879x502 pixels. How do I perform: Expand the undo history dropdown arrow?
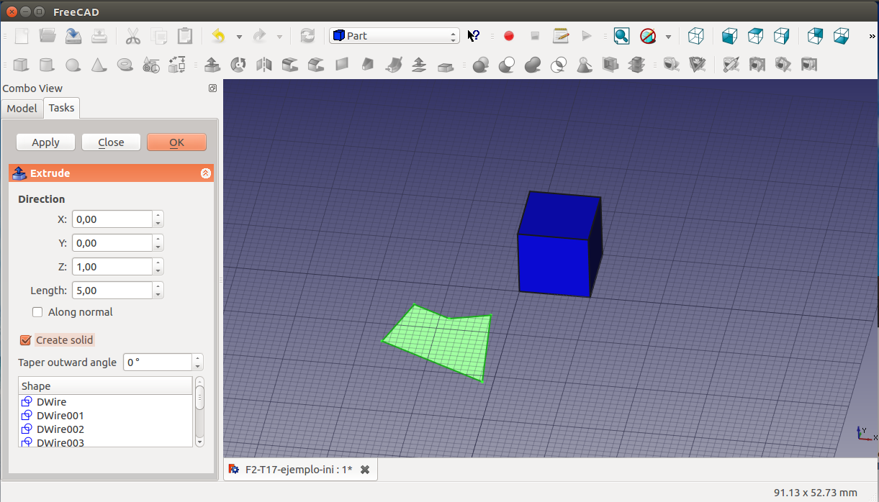pos(239,36)
